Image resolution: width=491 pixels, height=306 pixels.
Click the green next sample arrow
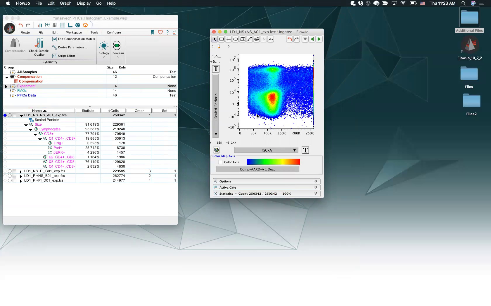(x=319, y=39)
